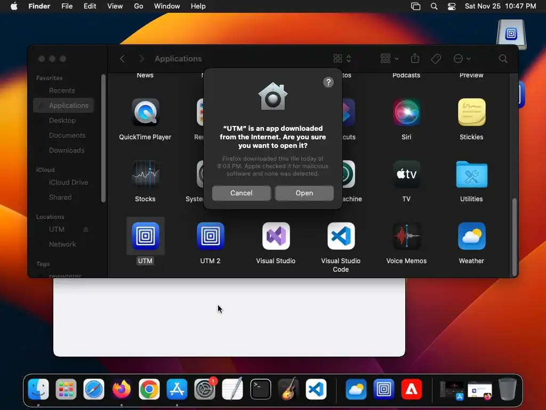Select the Stocks app icon

pyautogui.click(x=145, y=174)
